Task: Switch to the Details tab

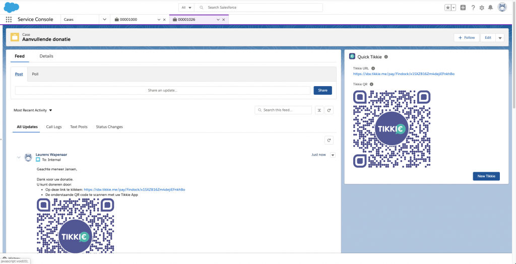Action: pyautogui.click(x=46, y=56)
